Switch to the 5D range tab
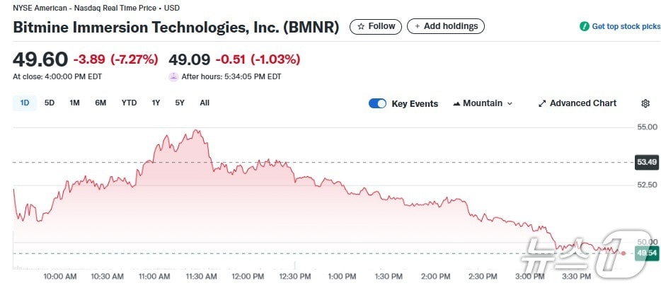Screen dimensions: 661x288 50,103
